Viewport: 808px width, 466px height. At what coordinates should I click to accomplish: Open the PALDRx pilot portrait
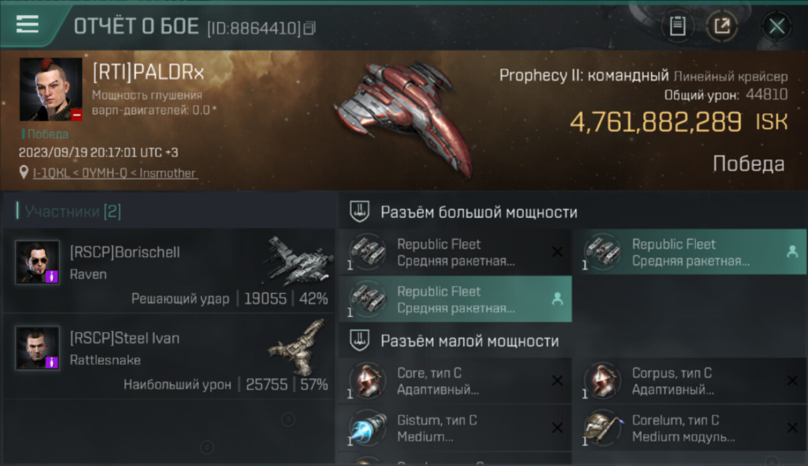point(51,89)
